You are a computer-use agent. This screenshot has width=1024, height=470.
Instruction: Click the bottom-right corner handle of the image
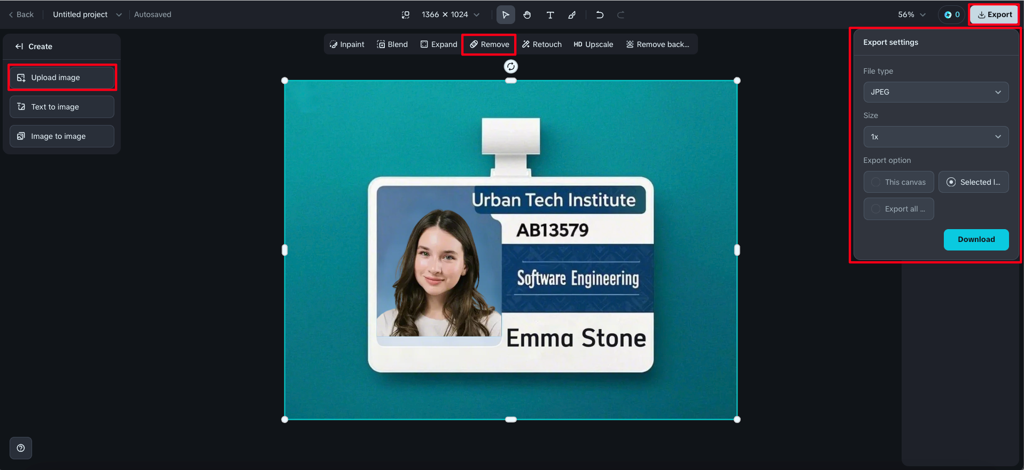tap(737, 419)
